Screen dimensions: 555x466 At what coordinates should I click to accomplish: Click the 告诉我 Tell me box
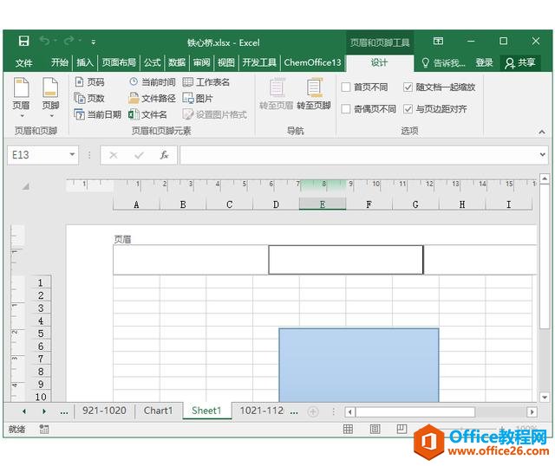(443, 63)
